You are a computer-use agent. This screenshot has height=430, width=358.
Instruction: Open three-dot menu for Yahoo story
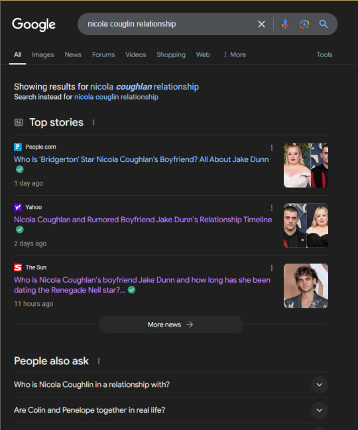click(x=272, y=208)
